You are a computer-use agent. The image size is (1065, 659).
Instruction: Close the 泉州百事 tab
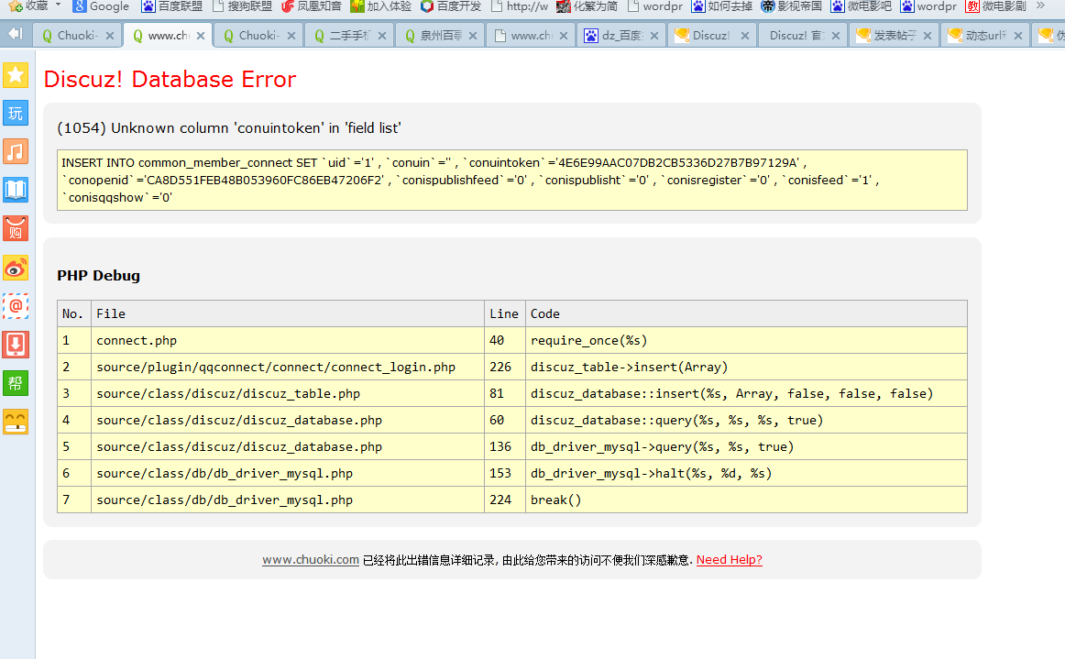point(472,36)
